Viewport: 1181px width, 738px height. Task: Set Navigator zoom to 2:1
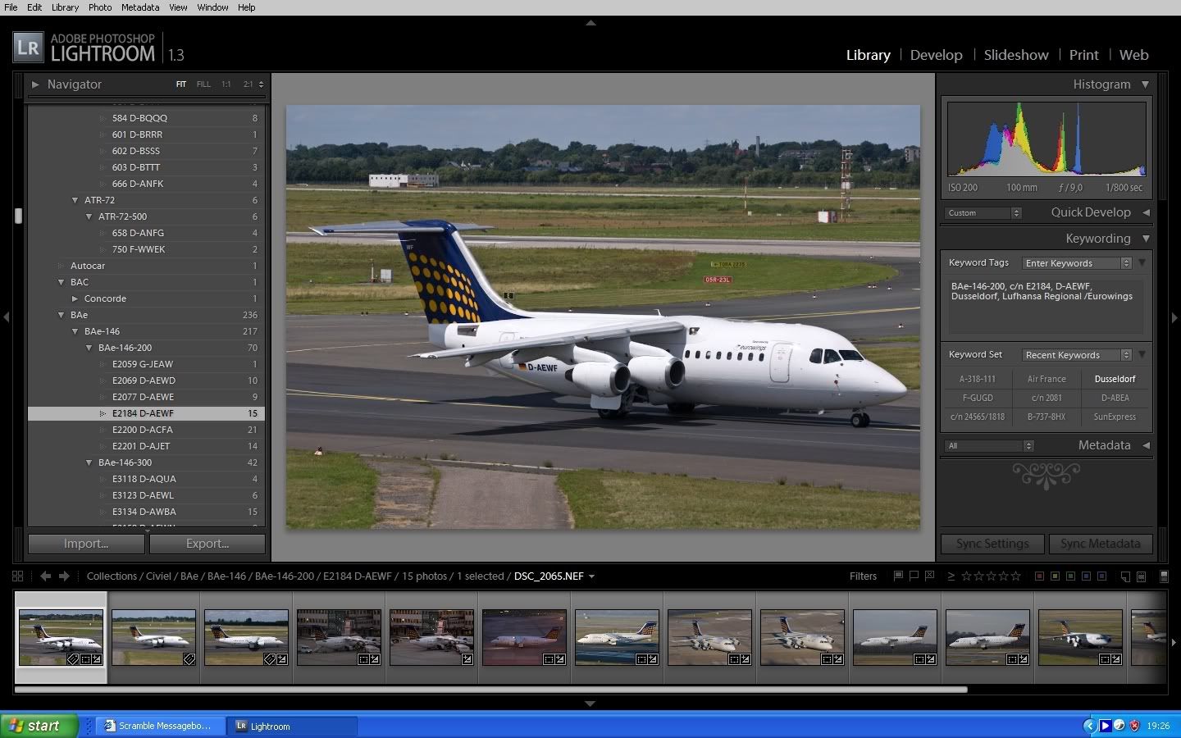click(x=249, y=84)
